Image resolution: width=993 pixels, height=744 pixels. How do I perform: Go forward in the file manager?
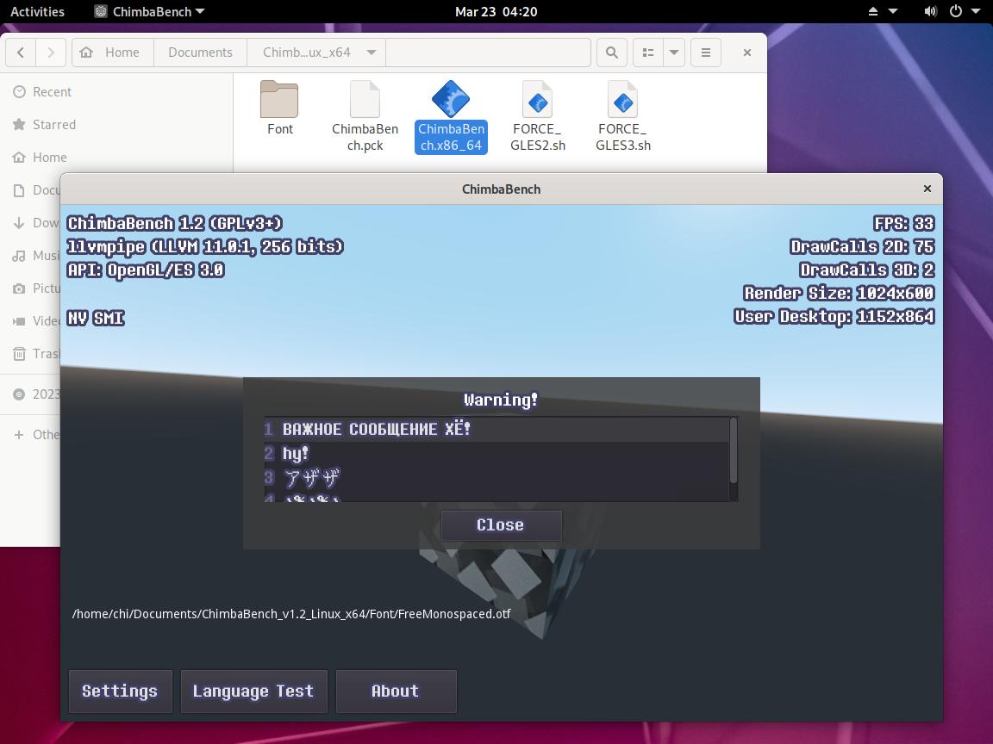(51, 53)
